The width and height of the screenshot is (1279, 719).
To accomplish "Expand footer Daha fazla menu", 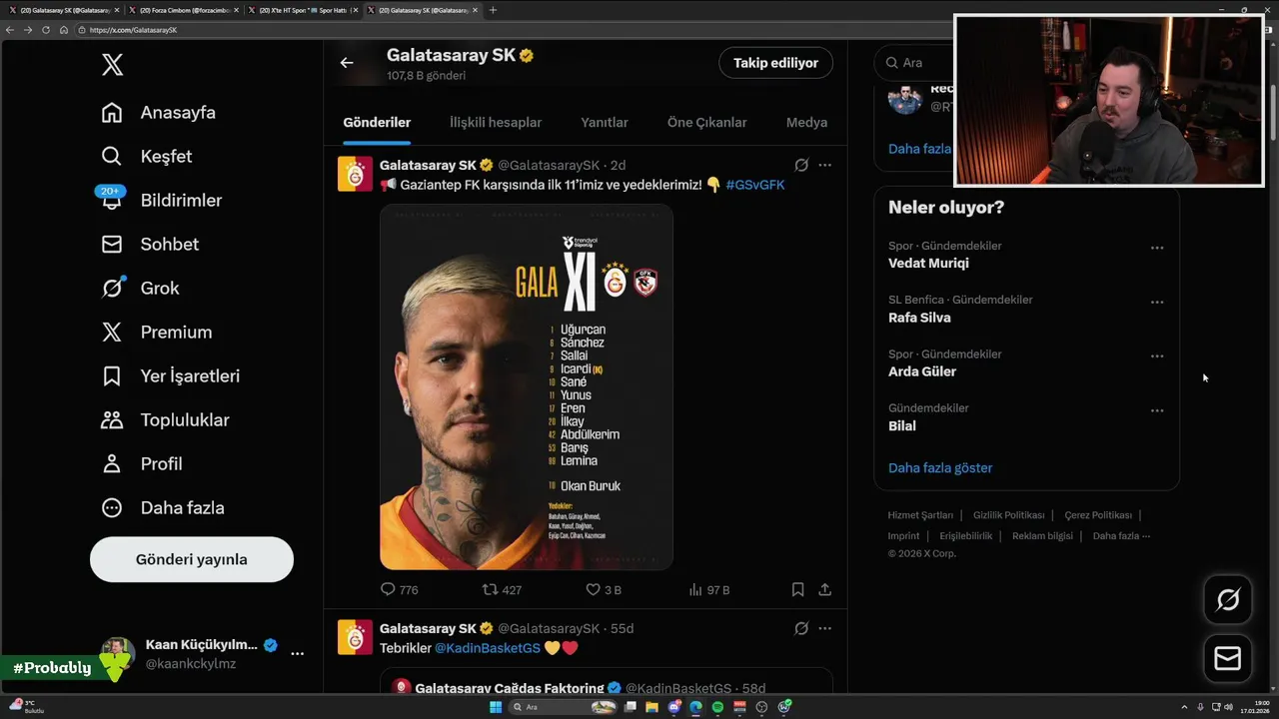I will pos(1121,536).
